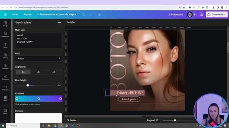
Task: Open the Canva hamburger menu
Action: tap(5, 15)
